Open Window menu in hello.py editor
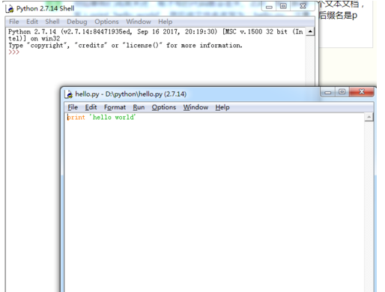 click(x=195, y=107)
